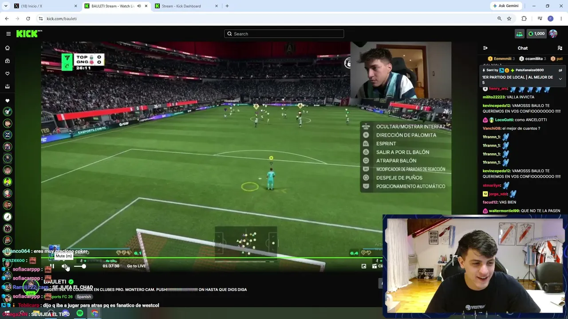Open the Chrome zoom magnifier icon
The height and width of the screenshot is (319, 568).
(x=499, y=19)
